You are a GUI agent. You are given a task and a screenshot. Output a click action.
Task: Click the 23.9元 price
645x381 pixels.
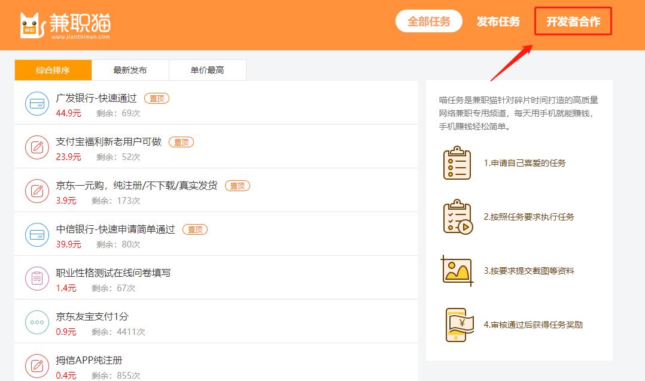(68, 157)
